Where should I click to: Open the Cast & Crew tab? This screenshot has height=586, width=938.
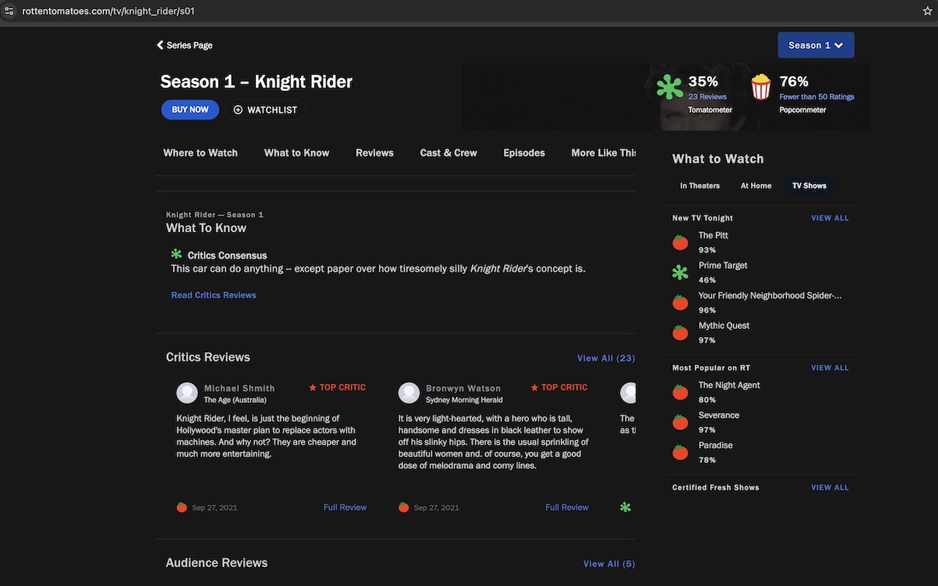(448, 152)
